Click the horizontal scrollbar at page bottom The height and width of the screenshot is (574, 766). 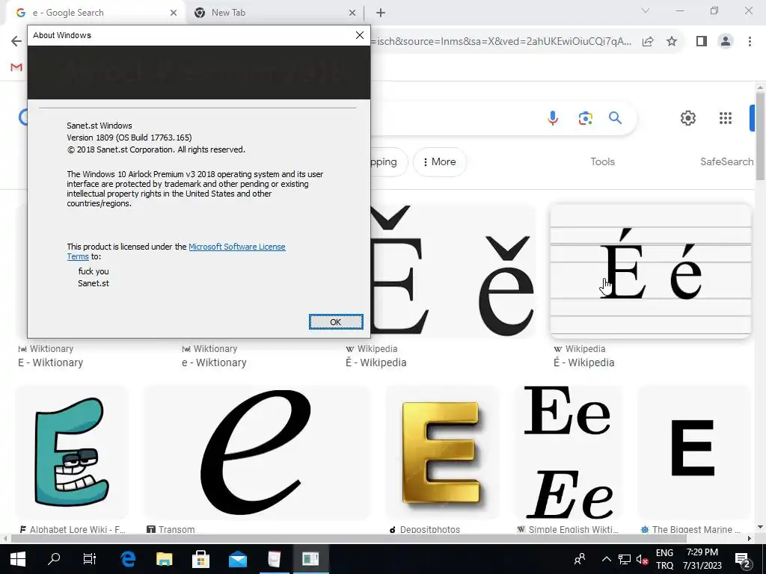(349, 538)
